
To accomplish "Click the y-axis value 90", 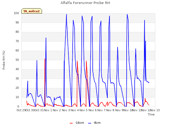I will [17, 22].
